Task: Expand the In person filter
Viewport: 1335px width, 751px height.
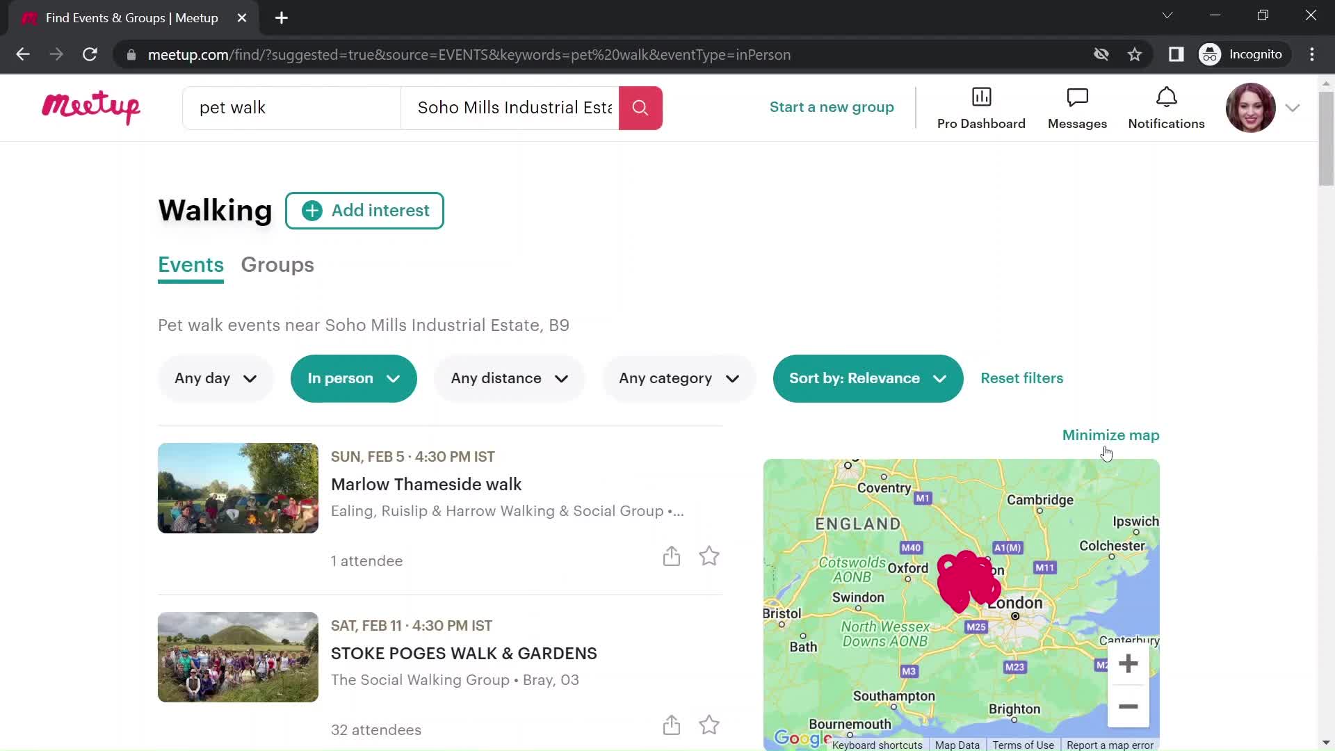Action: pos(354,378)
